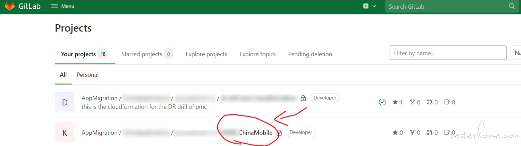Open the Starred projects tab
The height and width of the screenshot is (146, 521).
(147, 54)
